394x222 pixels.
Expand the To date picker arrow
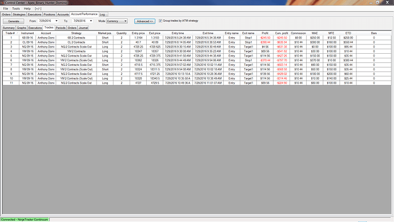[91, 21]
